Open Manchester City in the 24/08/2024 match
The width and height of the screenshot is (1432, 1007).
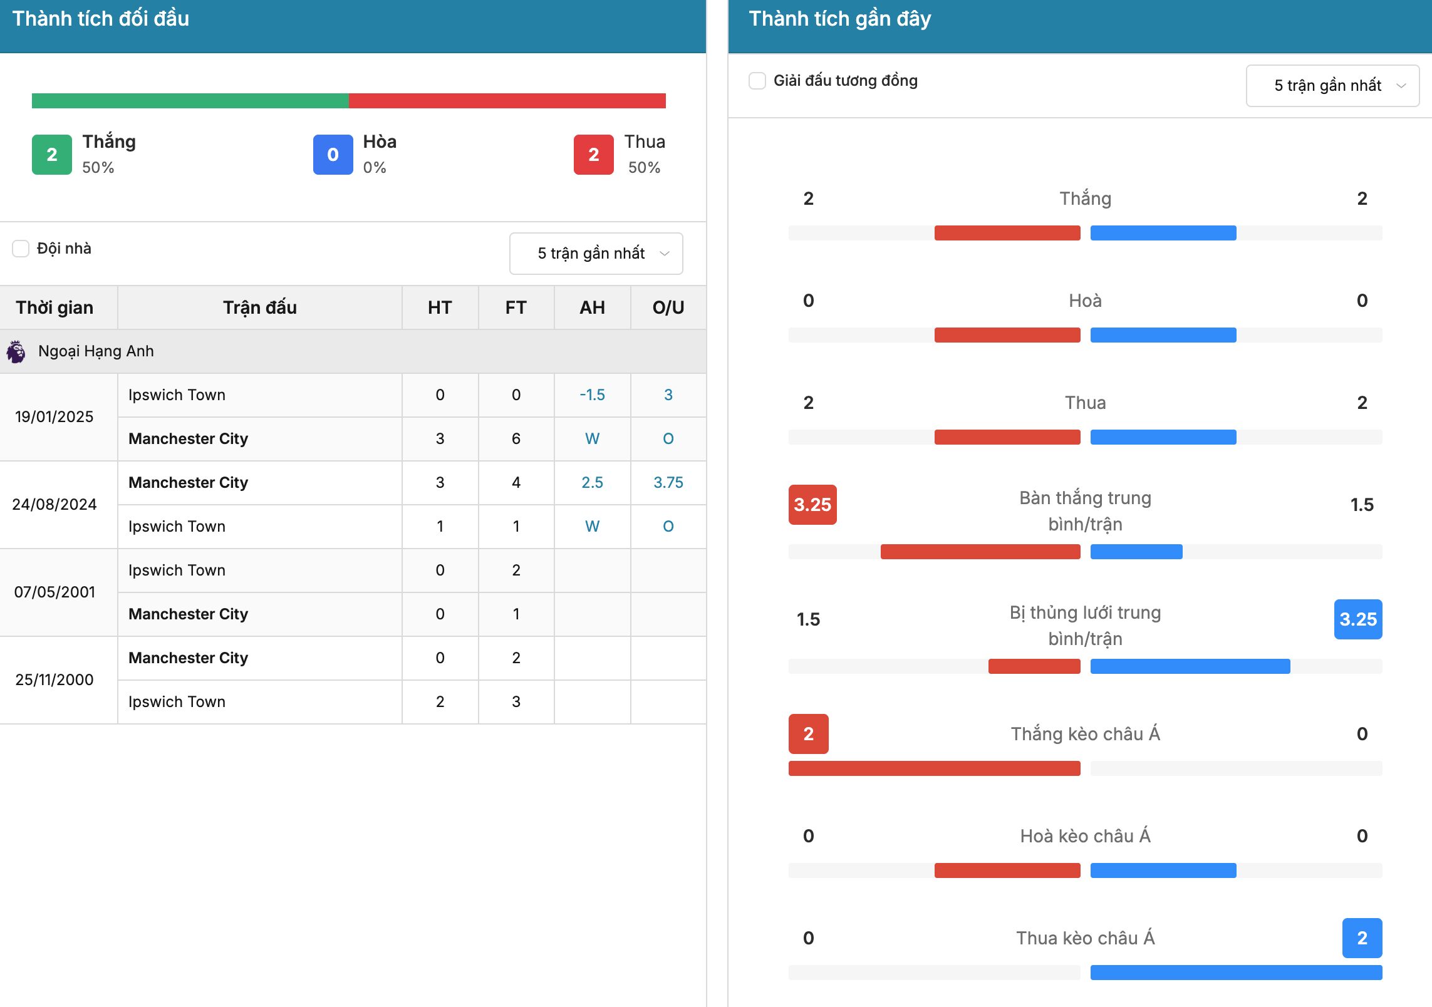188,483
